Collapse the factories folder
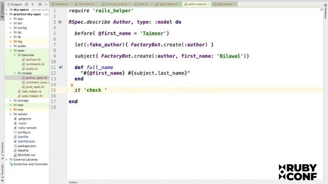328x184 pixels. click(x=15, y=55)
